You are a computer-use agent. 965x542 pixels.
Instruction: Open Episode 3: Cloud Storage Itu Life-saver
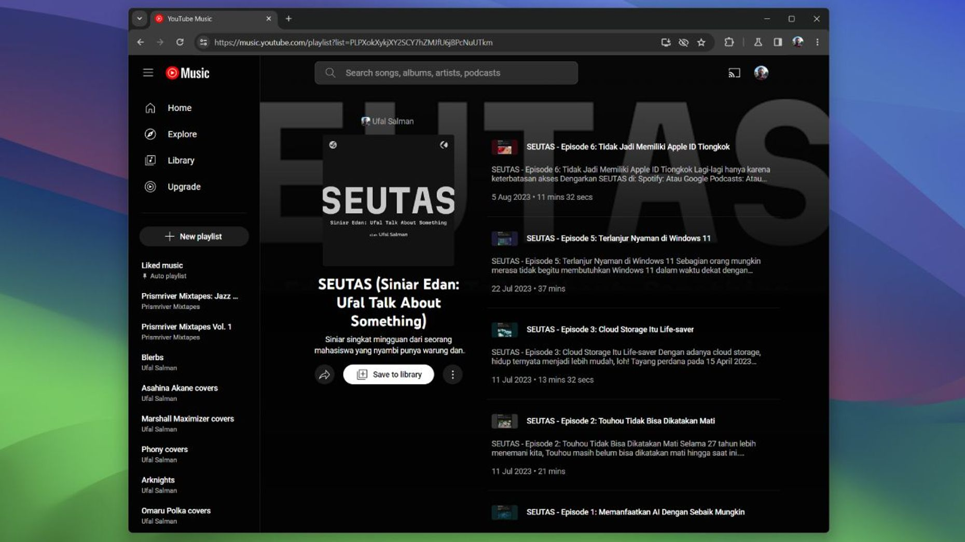(x=610, y=330)
